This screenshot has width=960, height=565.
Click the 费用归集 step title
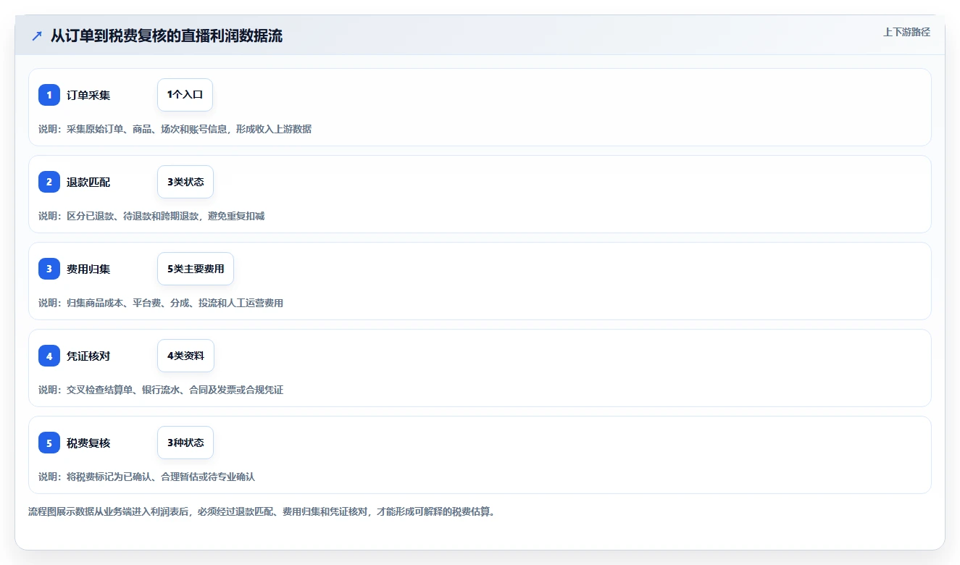pos(88,269)
